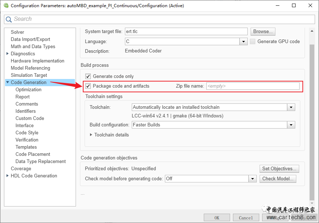Open the Interface subpane
Viewport: 319px width, 223px height.
24,125
